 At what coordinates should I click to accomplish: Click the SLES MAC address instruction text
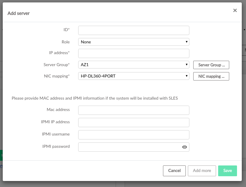tap(95, 98)
